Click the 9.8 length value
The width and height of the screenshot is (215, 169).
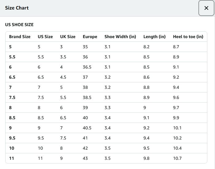pos(147,158)
